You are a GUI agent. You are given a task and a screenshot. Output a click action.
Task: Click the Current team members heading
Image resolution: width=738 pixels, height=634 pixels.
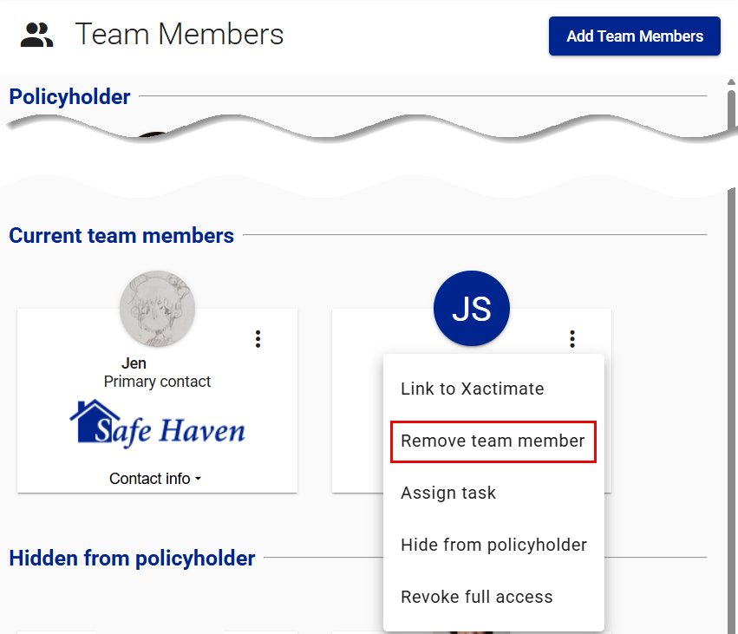(121, 235)
